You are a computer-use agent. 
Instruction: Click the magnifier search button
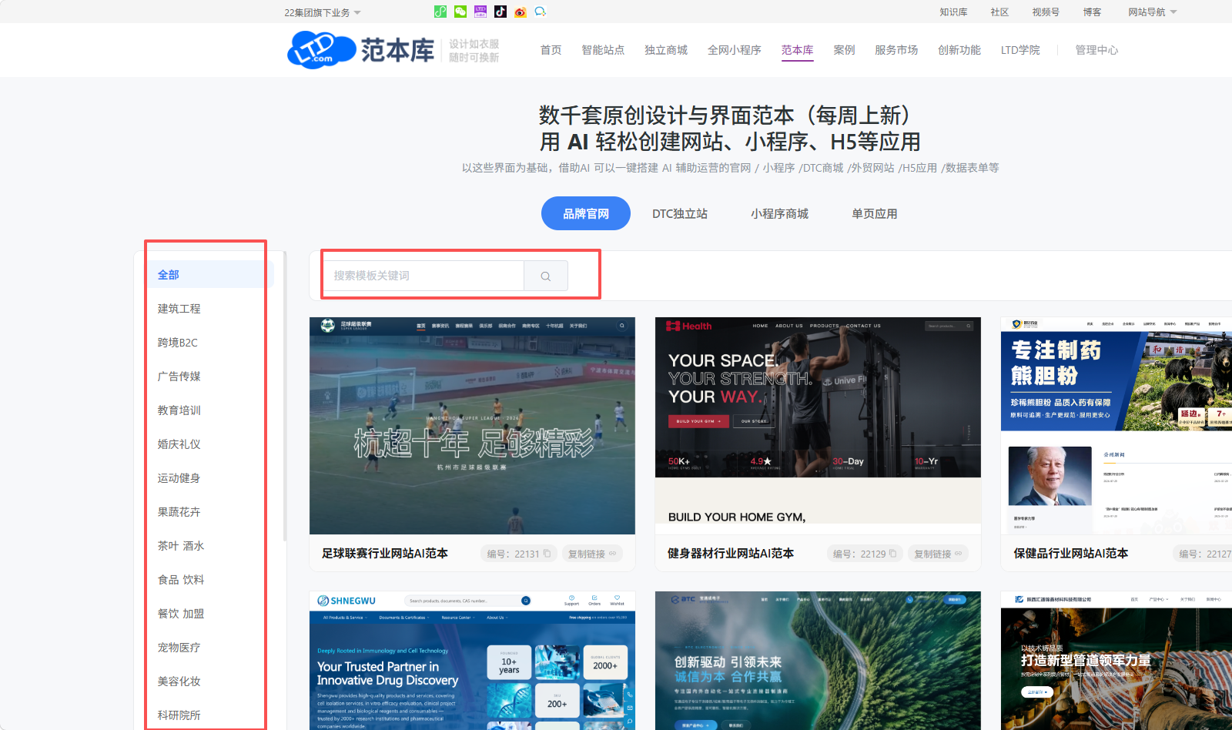[546, 276]
